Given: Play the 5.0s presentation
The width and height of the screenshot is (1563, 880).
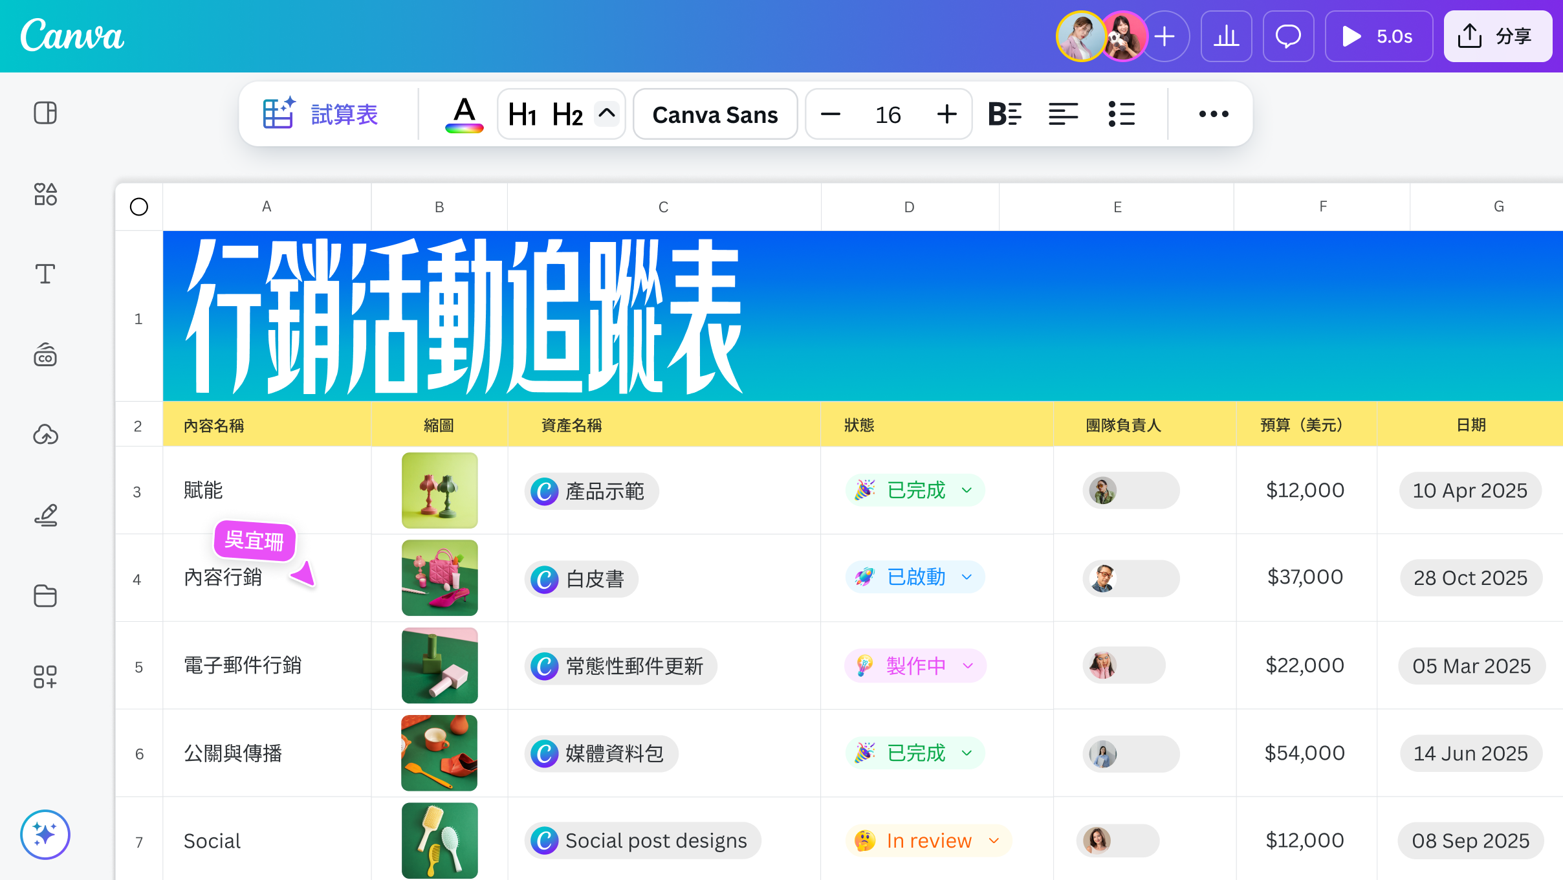Looking at the screenshot, I should coord(1379,36).
